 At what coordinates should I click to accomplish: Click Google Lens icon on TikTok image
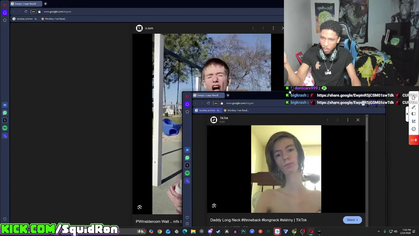(214, 206)
